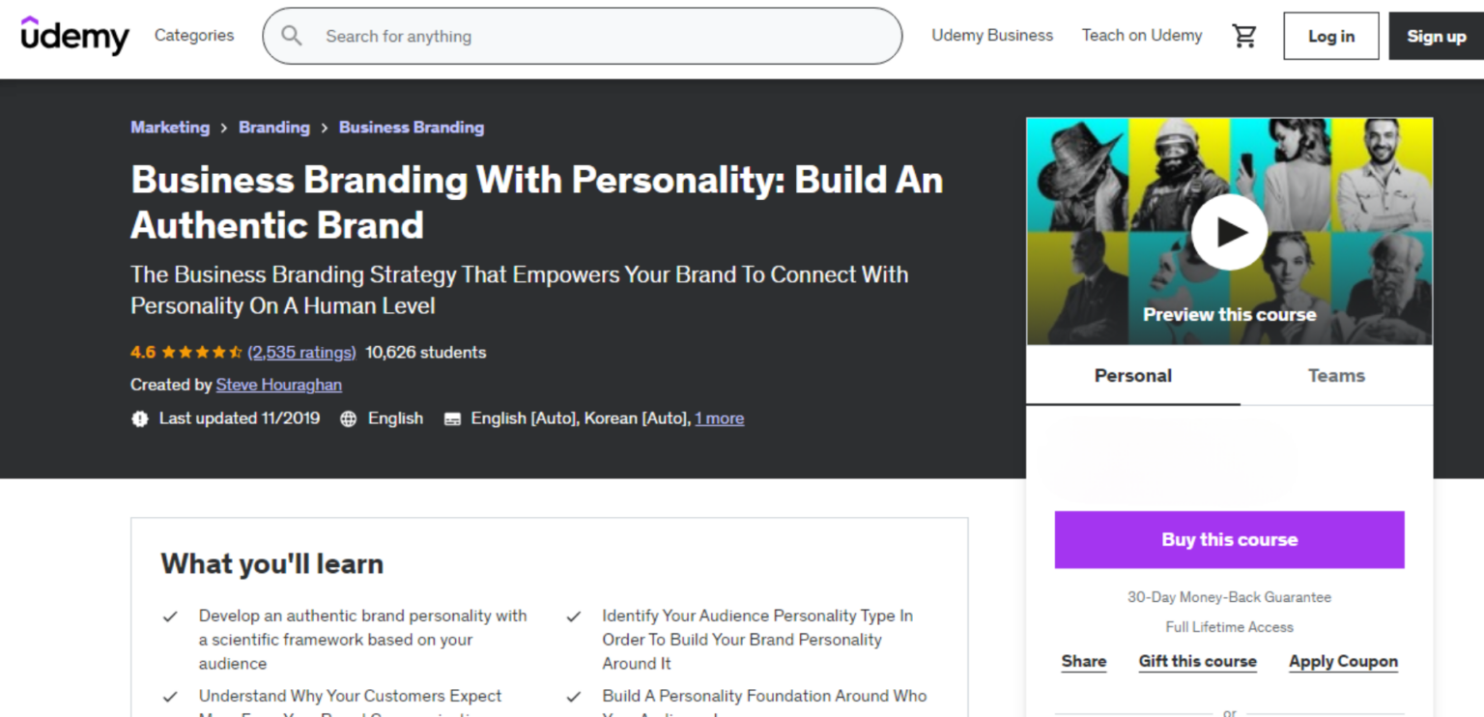Select the Personal tab
This screenshot has height=717, width=1484.
point(1133,376)
